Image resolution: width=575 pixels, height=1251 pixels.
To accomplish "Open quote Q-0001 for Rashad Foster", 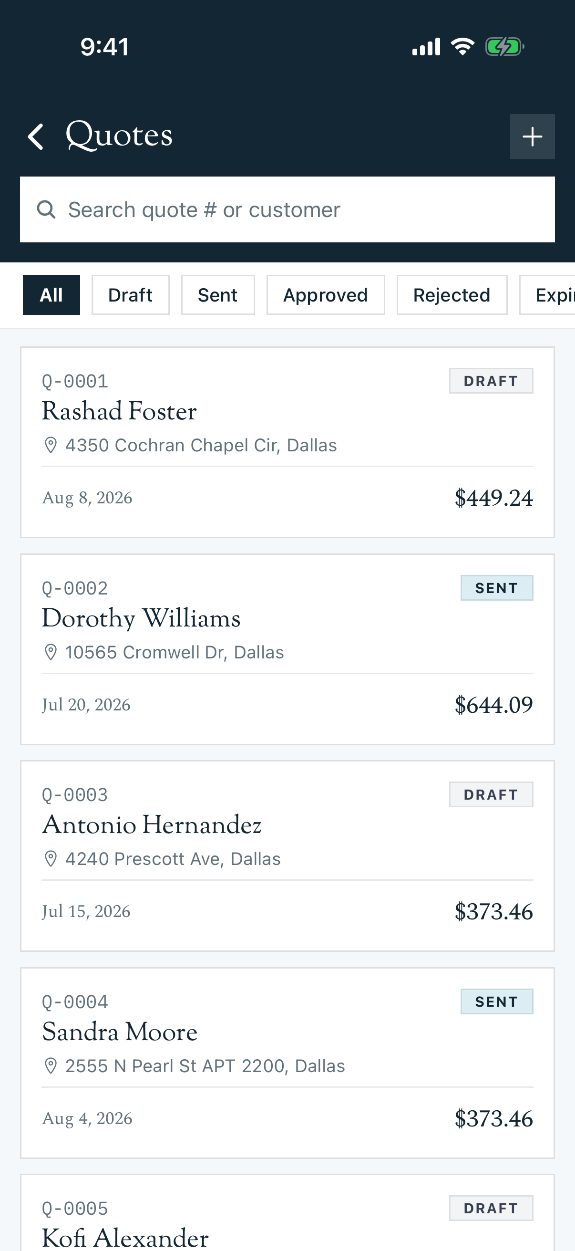I will click(287, 442).
